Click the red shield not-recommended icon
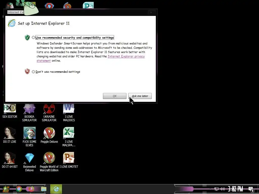The height and width of the screenshot is (194, 259). (x=27, y=71)
